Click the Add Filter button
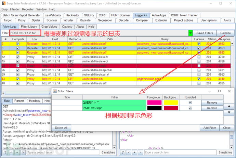This screenshot has width=236, height=158. [209, 128]
